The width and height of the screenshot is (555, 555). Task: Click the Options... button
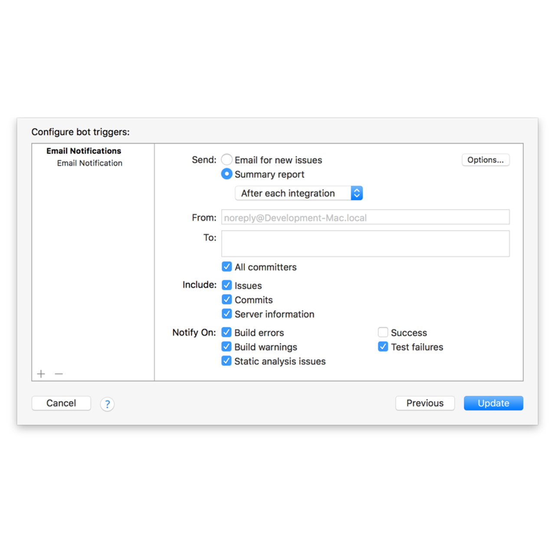[x=485, y=160]
